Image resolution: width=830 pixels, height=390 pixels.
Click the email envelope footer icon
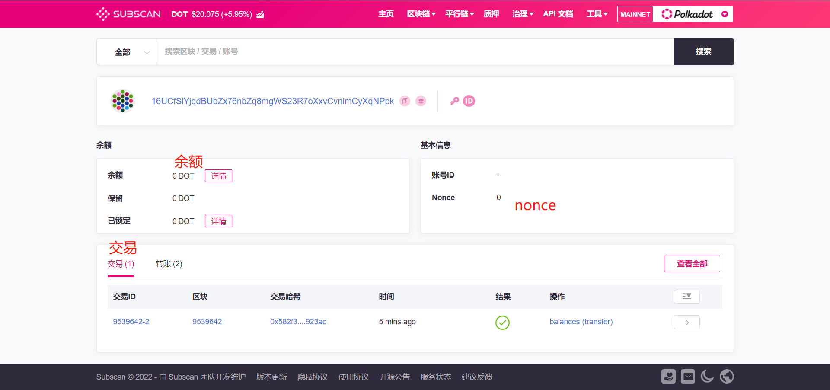coord(688,377)
